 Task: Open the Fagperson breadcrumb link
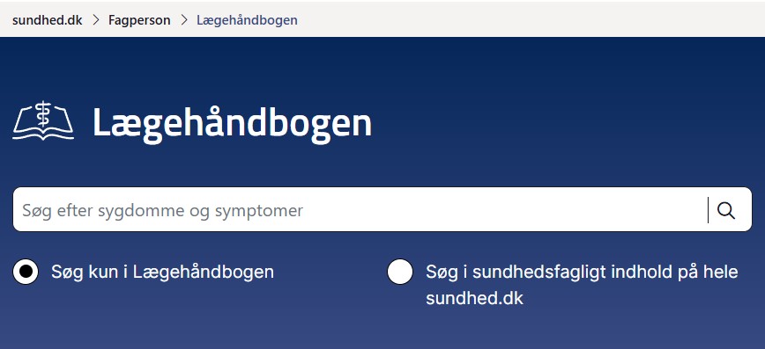point(139,20)
